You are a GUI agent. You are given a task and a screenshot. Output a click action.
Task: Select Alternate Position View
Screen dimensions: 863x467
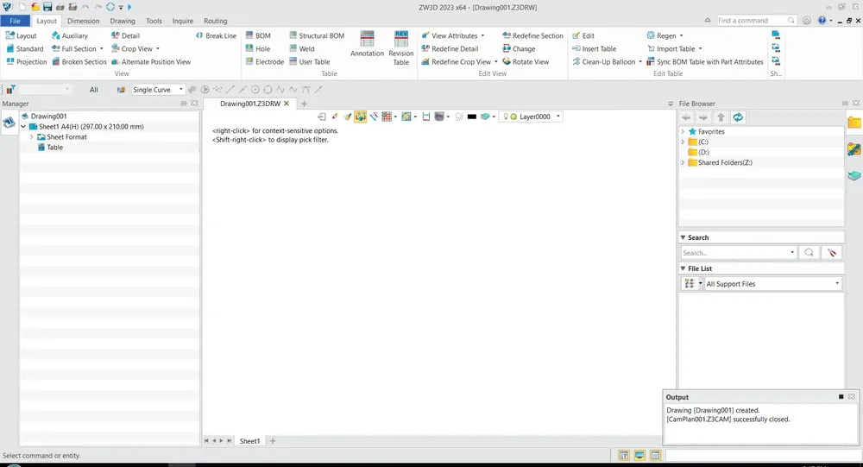(x=151, y=62)
